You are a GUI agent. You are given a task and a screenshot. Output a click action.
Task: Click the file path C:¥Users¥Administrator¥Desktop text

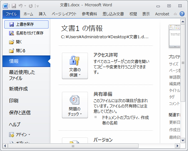(x=105, y=37)
